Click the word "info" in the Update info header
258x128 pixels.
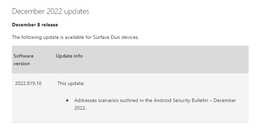[x=78, y=56]
